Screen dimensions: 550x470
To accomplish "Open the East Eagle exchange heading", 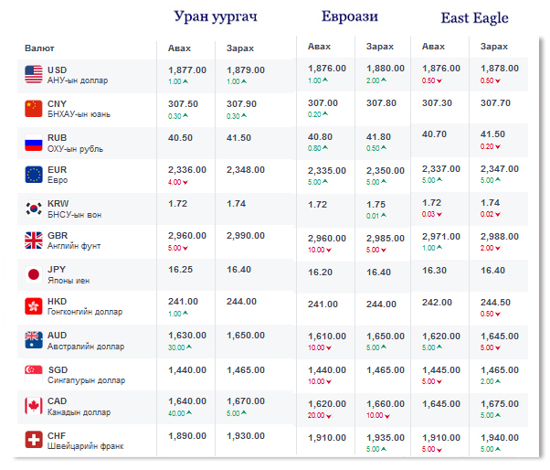I will [474, 18].
